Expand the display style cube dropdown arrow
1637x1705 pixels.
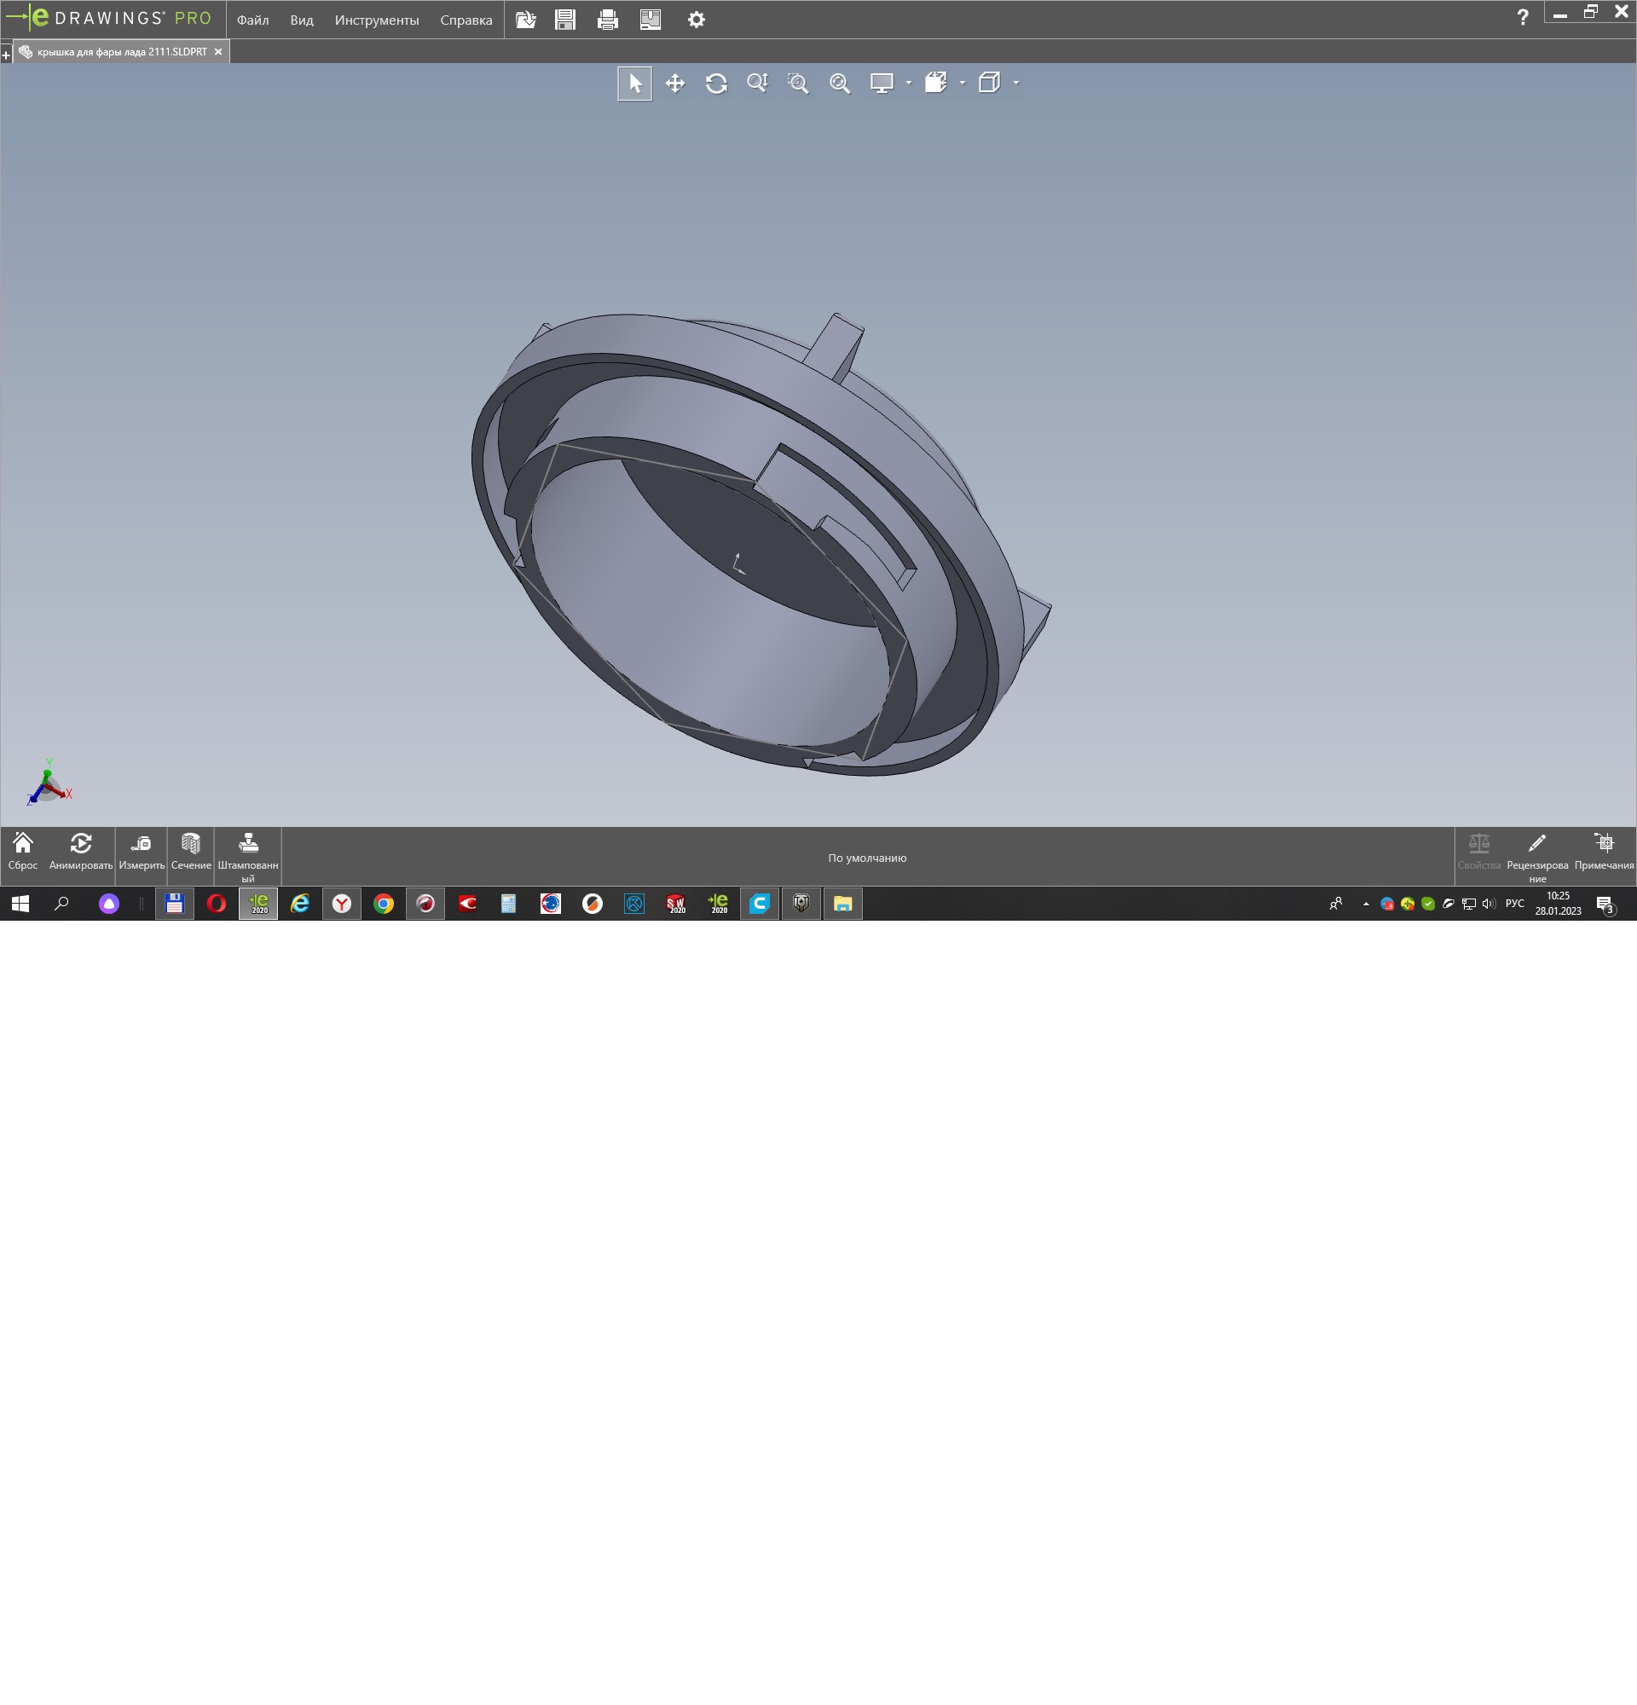[1016, 84]
